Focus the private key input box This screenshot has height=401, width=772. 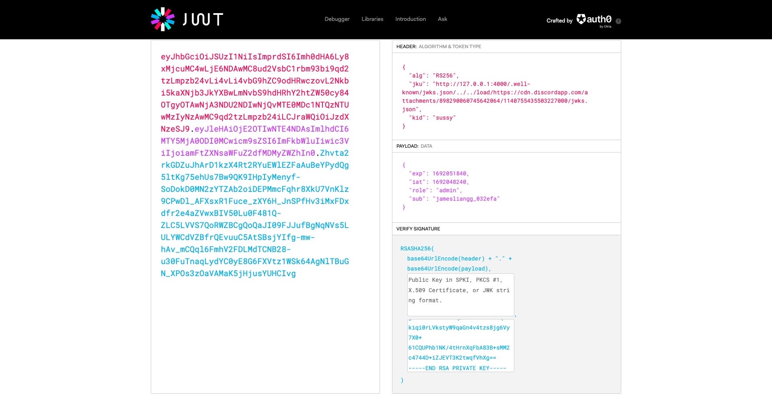[461, 346]
